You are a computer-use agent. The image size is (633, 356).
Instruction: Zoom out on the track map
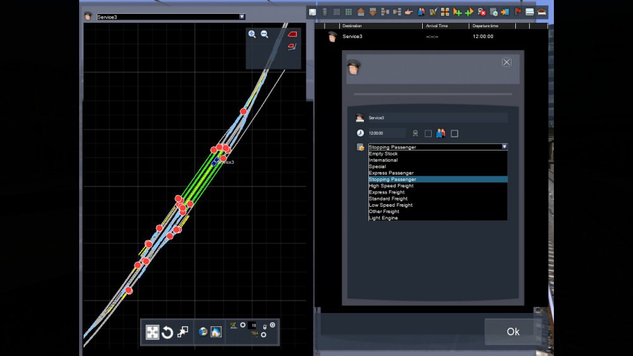coord(265,34)
